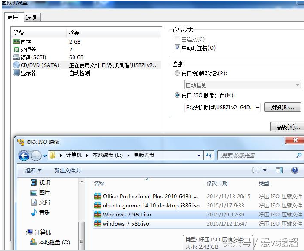The image size is (304, 251).
Task: Click the 2 GB memory summary
Action: 75,41
